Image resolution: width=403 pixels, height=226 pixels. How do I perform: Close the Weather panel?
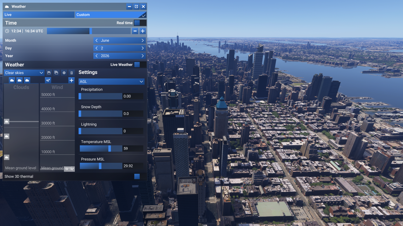coord(143,7)
